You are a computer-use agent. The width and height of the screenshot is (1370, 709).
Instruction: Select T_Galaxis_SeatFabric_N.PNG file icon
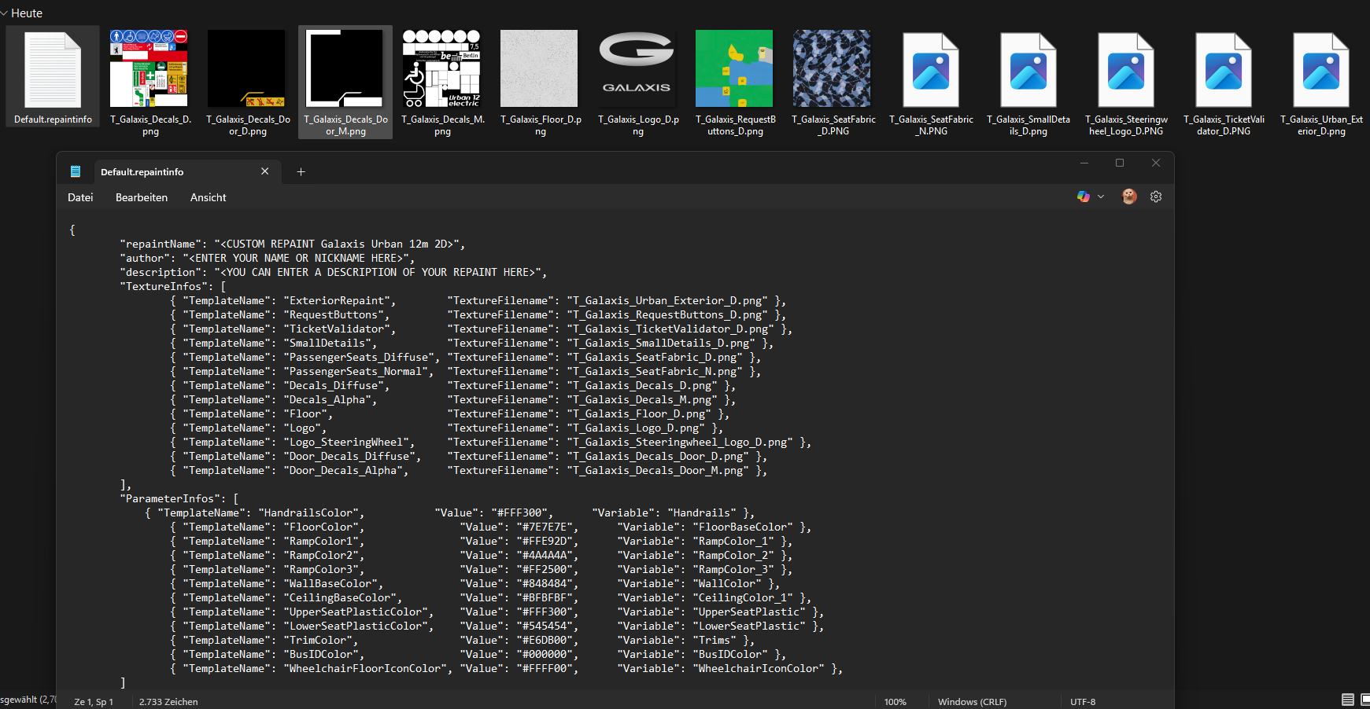pos(931,71)
